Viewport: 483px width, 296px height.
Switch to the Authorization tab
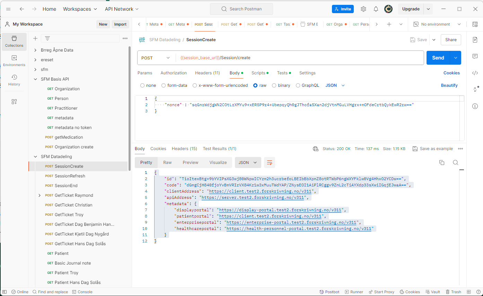[174, 73]
